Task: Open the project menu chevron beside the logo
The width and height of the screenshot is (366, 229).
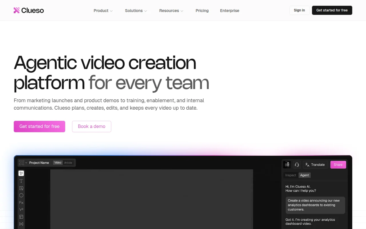Action: [26, 163]
